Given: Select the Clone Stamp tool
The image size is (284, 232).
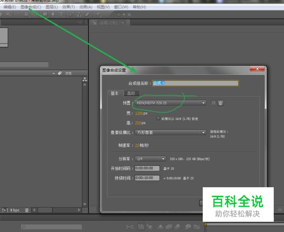Looking at the screenshot, I should coord(79,14).
